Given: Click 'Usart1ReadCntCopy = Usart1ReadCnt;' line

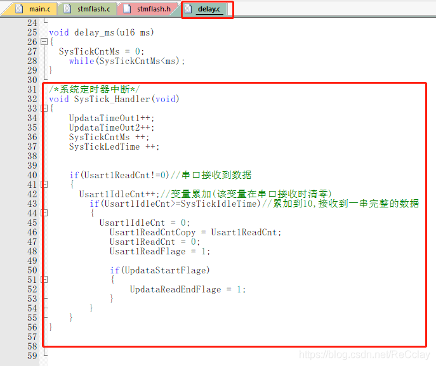Looking at the screenshot, I should [x=195, y=232].
